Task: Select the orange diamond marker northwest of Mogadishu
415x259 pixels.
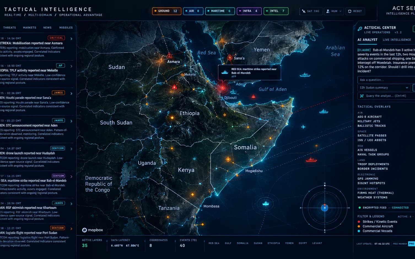Action: click(x=228, y=159)
